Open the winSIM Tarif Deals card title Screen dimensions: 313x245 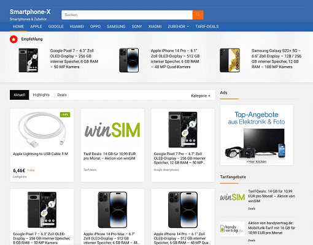click(x=110, y=156)
